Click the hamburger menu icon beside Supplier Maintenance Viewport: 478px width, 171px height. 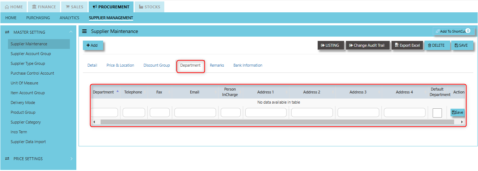[84, 32]
